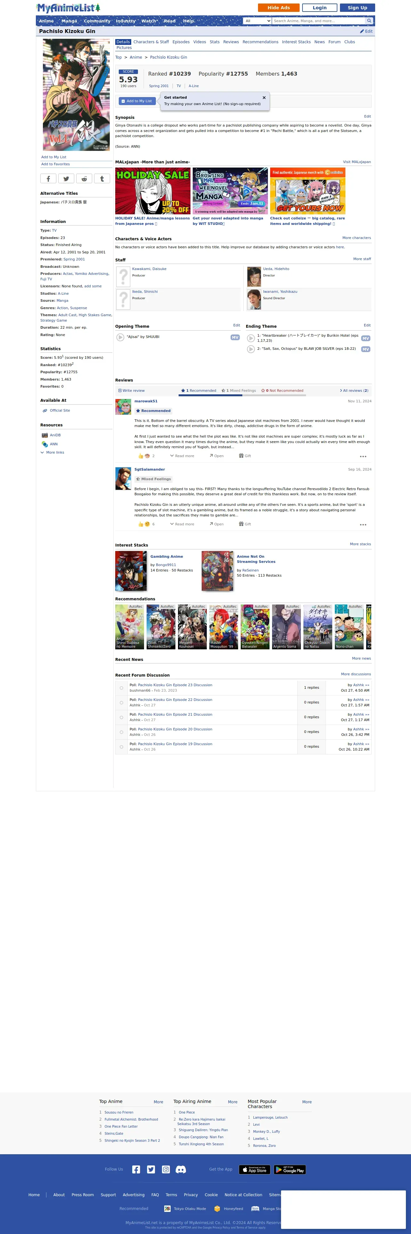Open more options on SgtSalamander's review
Image resolution: width=411 pixels, height=1234 pixels.
363,524
